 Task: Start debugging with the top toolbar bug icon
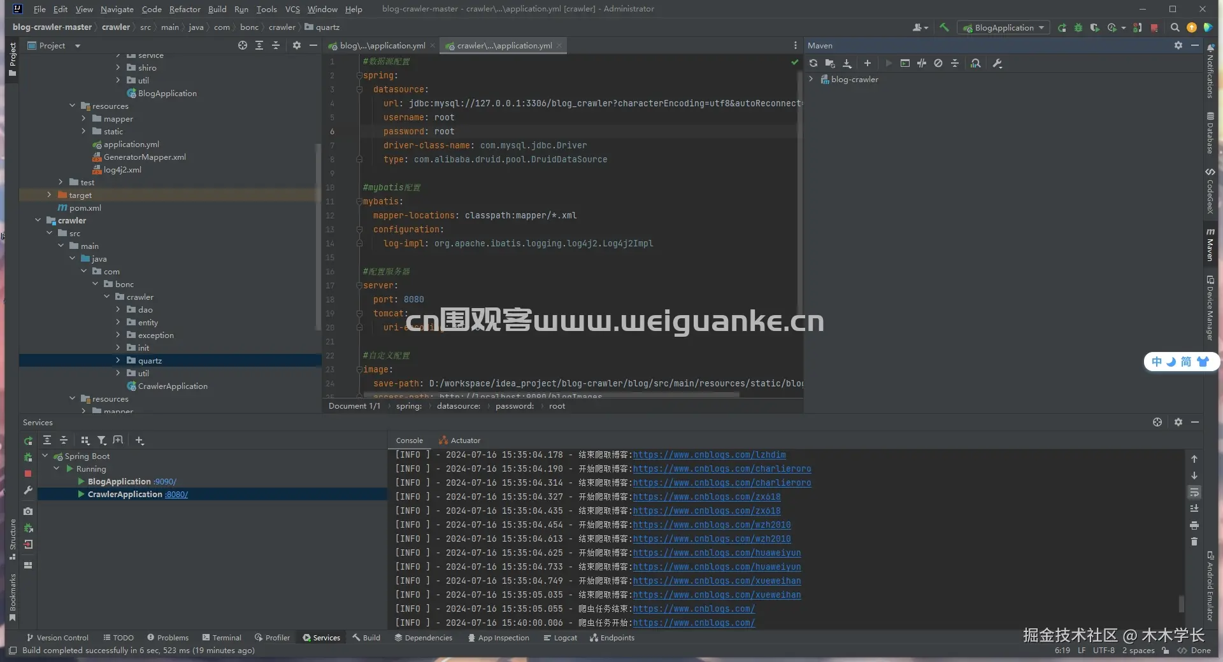(x=1078, y=27)
